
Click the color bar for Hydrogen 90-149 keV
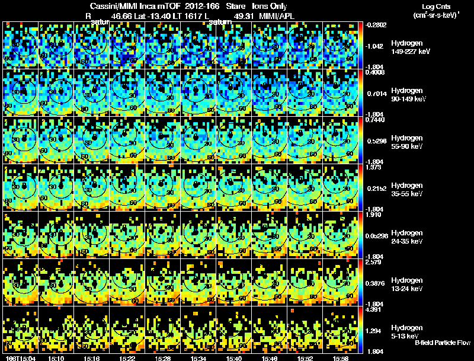tap(360, 93)
